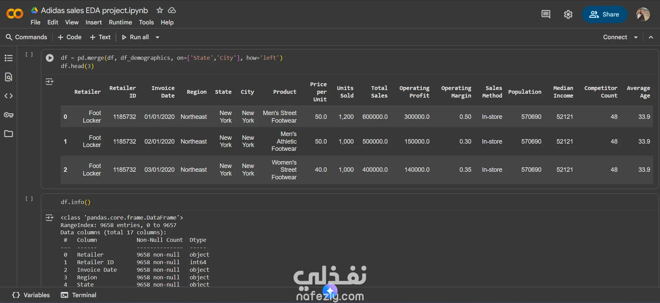This screenshot has width=660, height=303.
Task: Open the secrets key sidebar icon
Action: tap(9, 115)
